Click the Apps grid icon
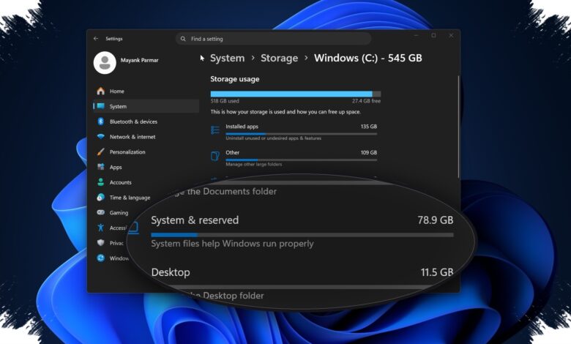Screen dimensions: 571x344 coord(101,167)
